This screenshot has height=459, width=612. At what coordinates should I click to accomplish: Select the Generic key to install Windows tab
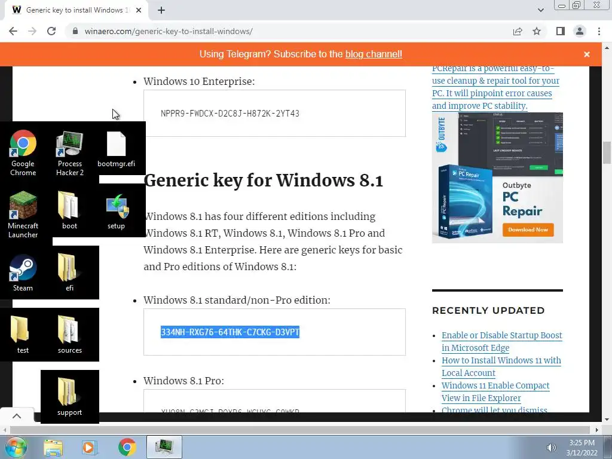pos(76,10)
